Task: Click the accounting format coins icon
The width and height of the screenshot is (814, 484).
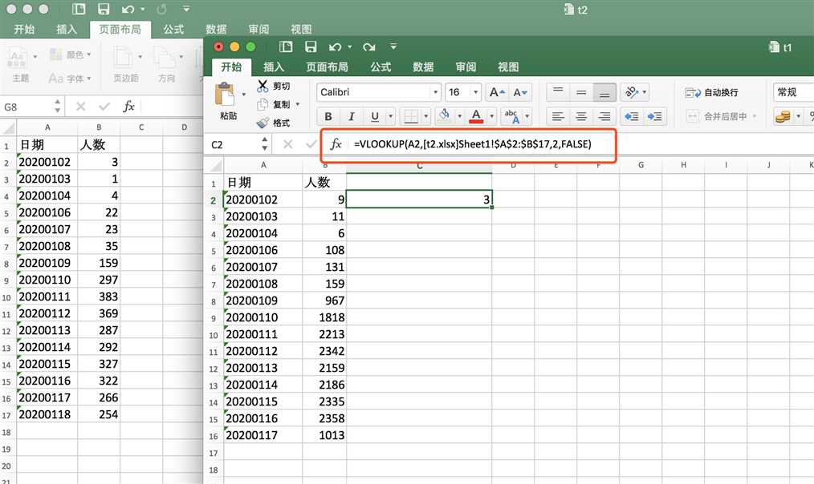Action: pyautogui.click(x=783, y=116)
